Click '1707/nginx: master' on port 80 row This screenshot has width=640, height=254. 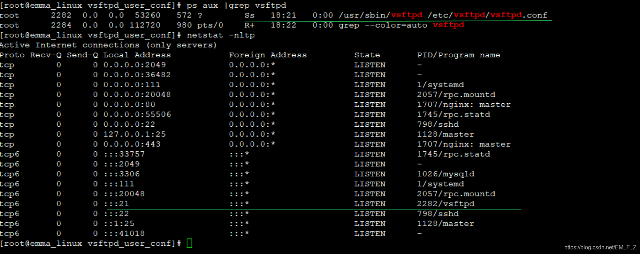[x=464, y=105]
